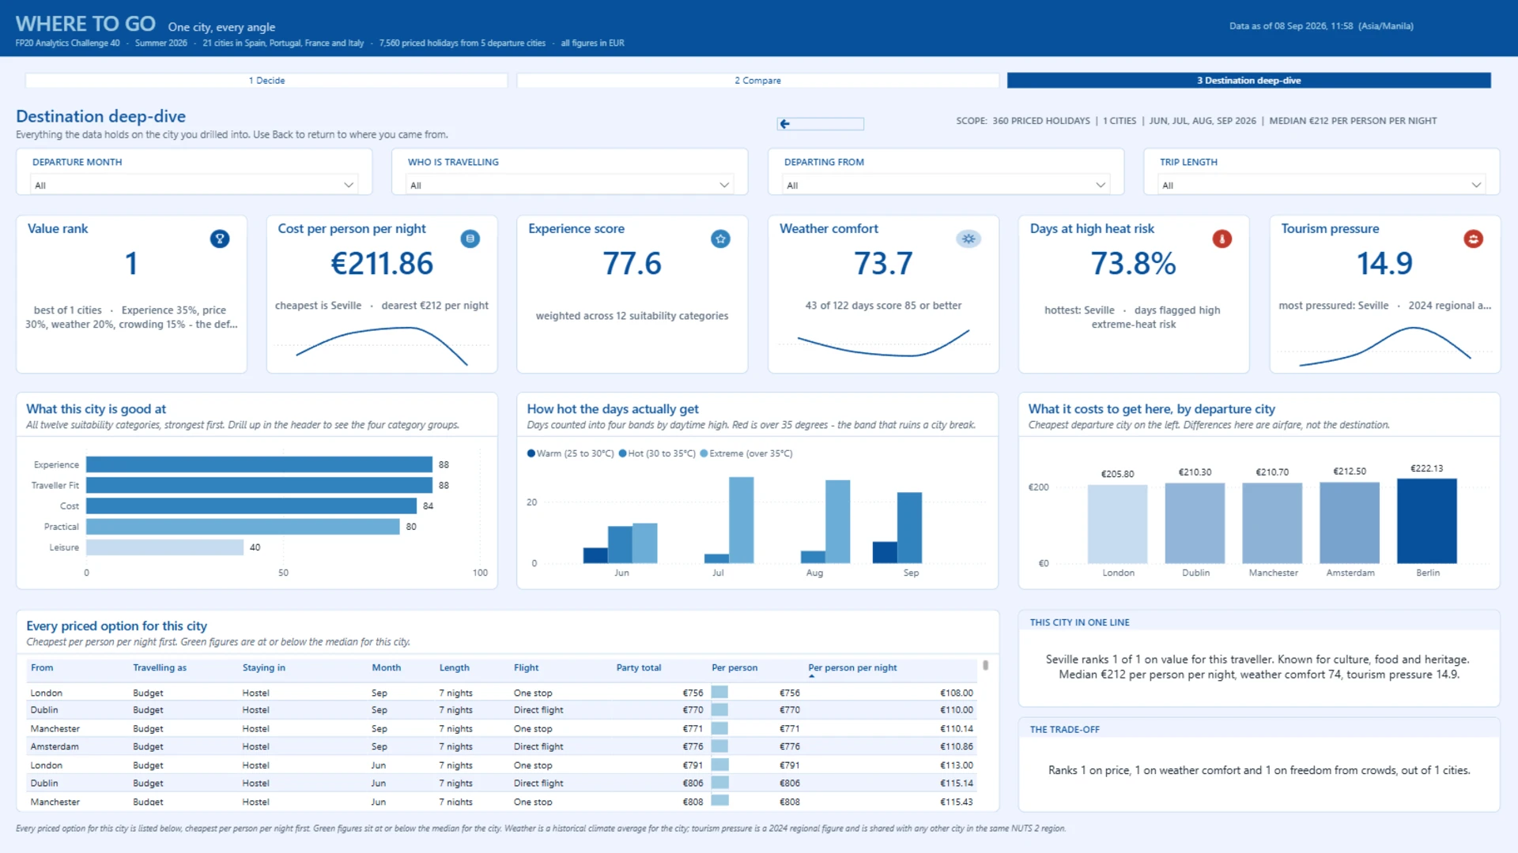Click the red Tourism pressure icon
This screenshot has height=853, width=1518.
point(1473,239)
